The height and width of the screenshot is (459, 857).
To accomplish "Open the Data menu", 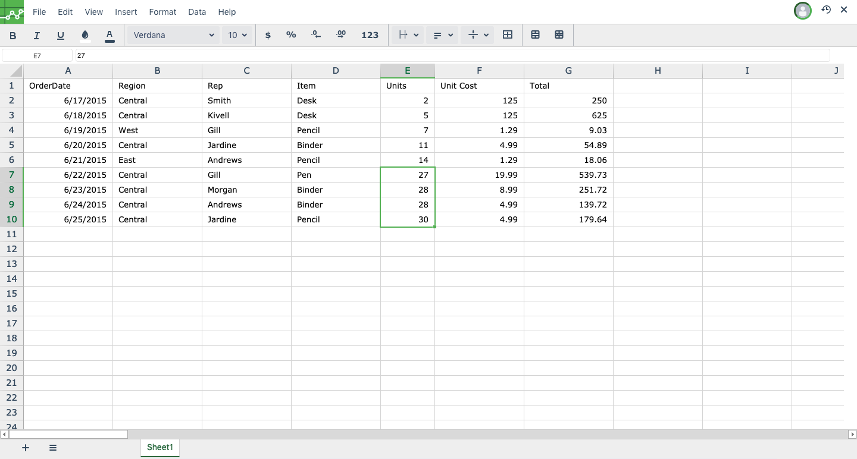I will [x=197, y=12].
